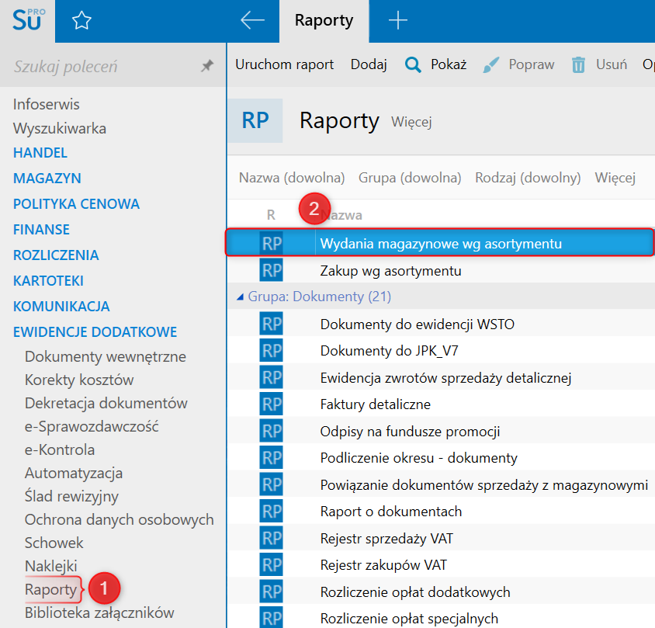Expand the EWIDENCJE DODATKOWE menu section

coord(95,331)
